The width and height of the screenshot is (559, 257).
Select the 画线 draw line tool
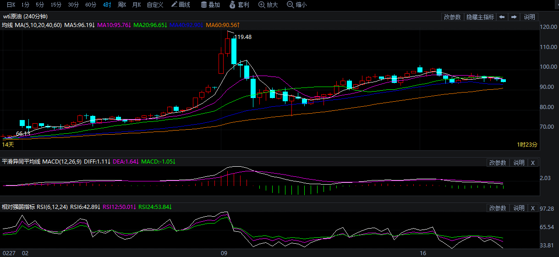click(x=181, y=5)
